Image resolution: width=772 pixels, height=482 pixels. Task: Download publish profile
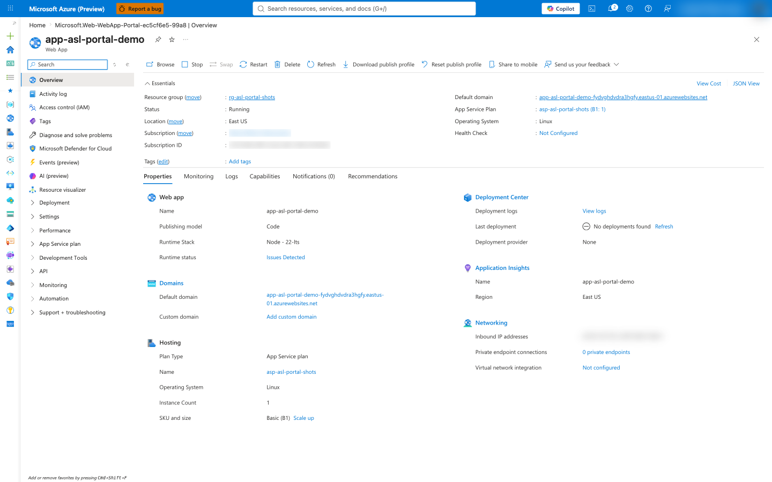(378, 64)
